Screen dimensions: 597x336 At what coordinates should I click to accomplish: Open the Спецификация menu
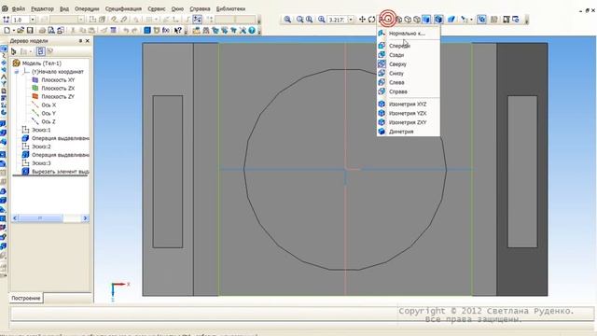click(x=123, y=8)
